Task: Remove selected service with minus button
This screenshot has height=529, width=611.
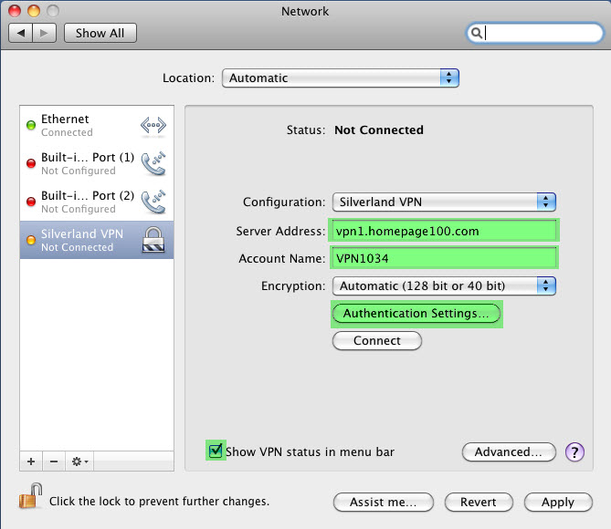Action: (54, 462)
